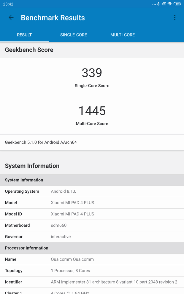Tap the clock showing 23:42
Viewport: 184px width, 294px height.
(8, 4)
